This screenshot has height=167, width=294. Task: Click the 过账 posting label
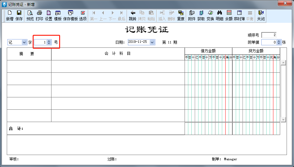[112, 159]
